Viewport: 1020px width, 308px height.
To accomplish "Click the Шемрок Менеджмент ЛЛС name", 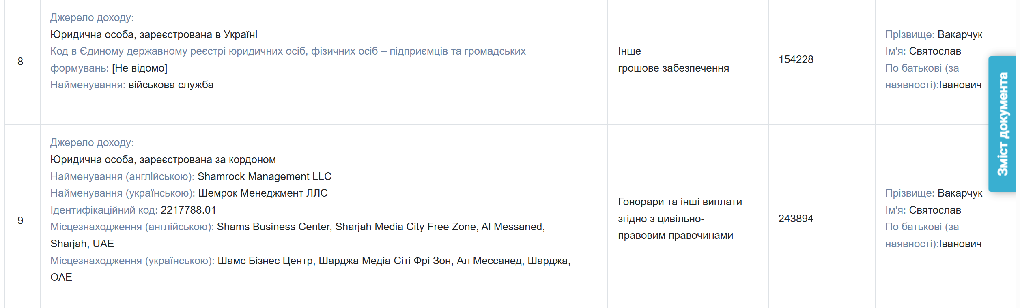I will click(x=263, y=193).
